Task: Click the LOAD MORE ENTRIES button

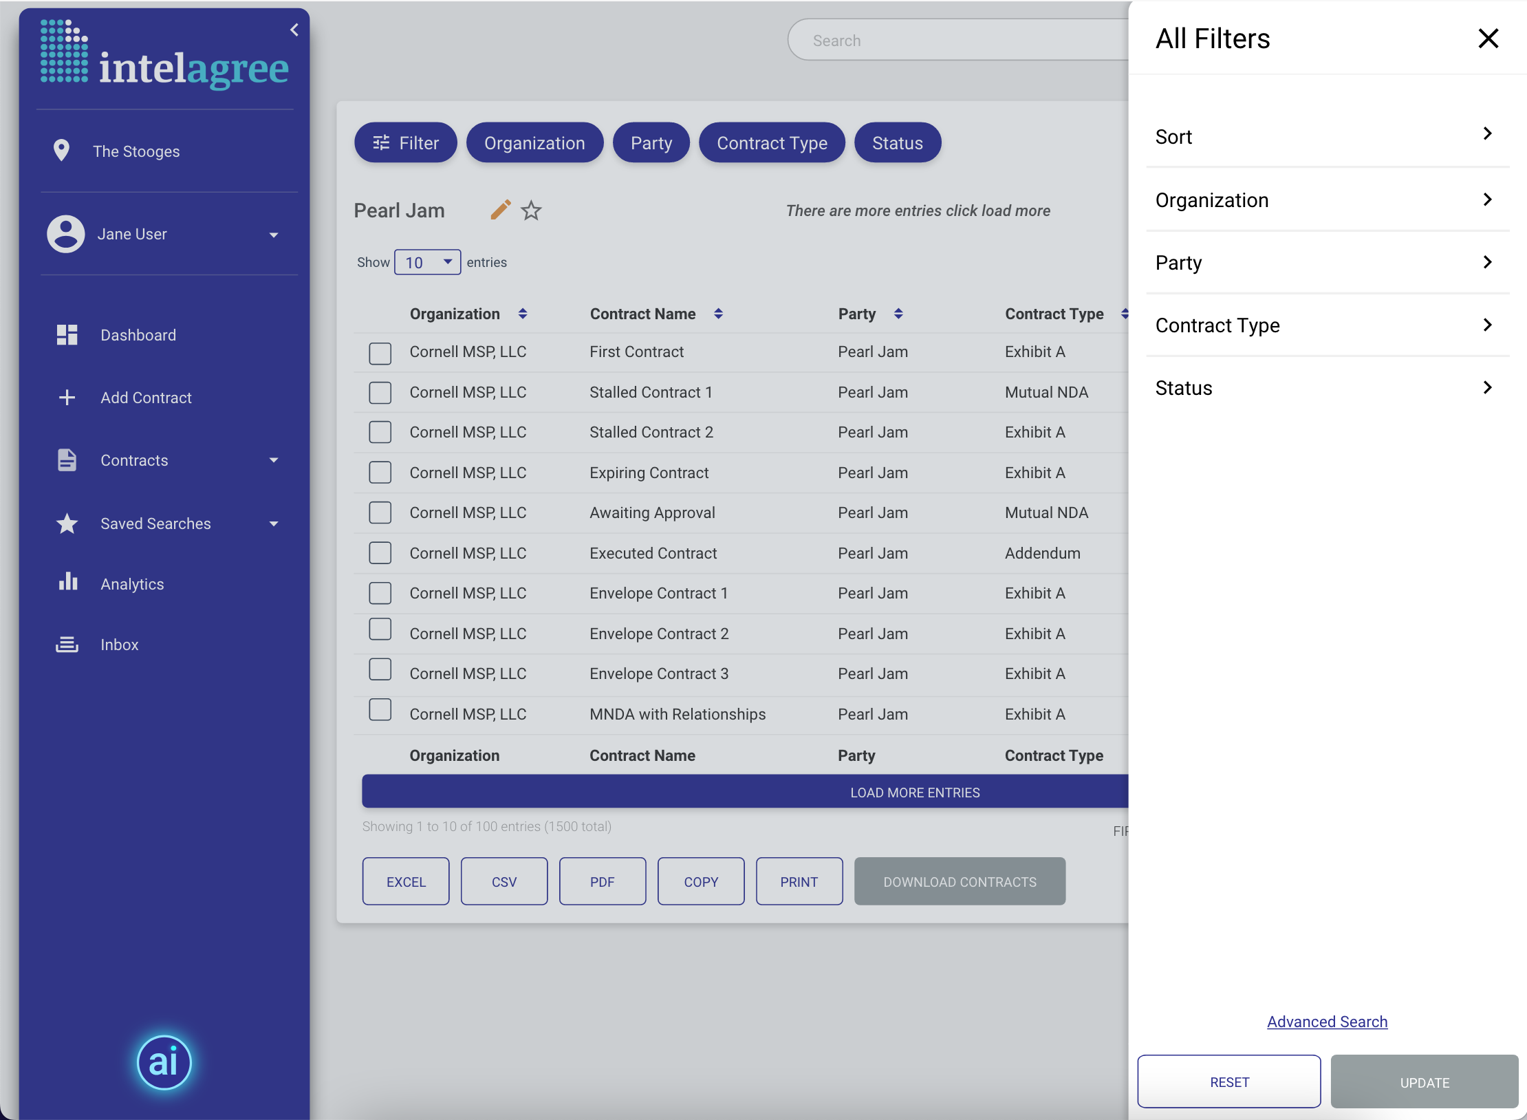Action: [914, 792]
